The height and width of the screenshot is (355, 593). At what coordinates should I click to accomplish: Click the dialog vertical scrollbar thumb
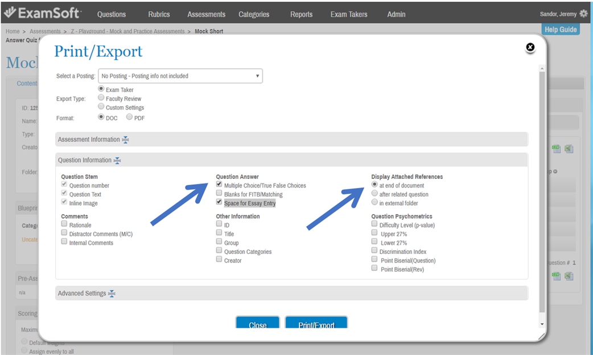(x=542, y=192)
